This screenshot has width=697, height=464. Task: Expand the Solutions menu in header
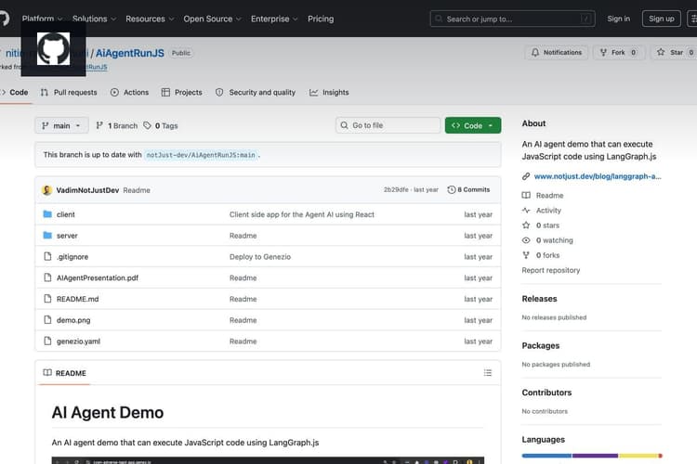(x=94, y=19)
